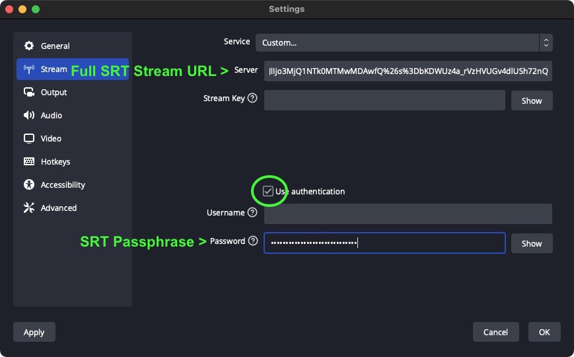
Task: Click into the Username field
Action: coord(408,214)
